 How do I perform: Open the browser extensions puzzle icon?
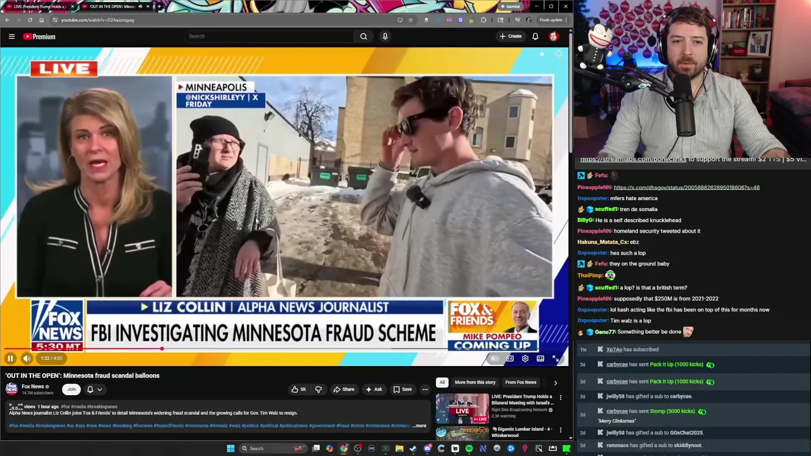pyautogui.click(x=483, y=20)
